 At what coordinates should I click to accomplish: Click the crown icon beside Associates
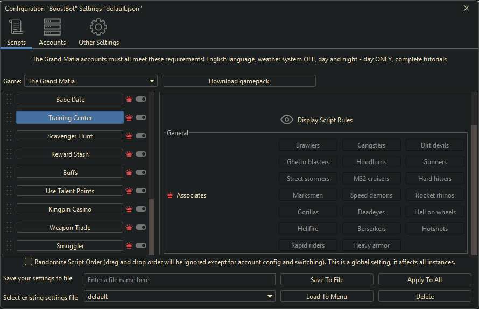(170, 195)
